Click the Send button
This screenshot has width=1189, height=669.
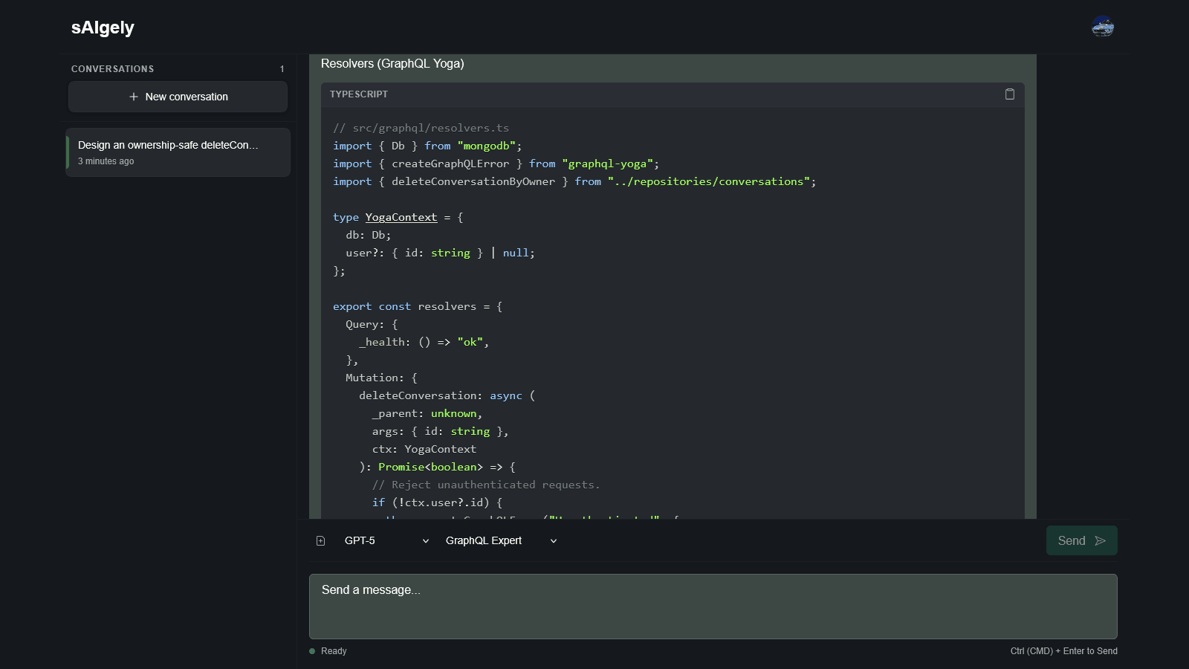point(1082,540)
